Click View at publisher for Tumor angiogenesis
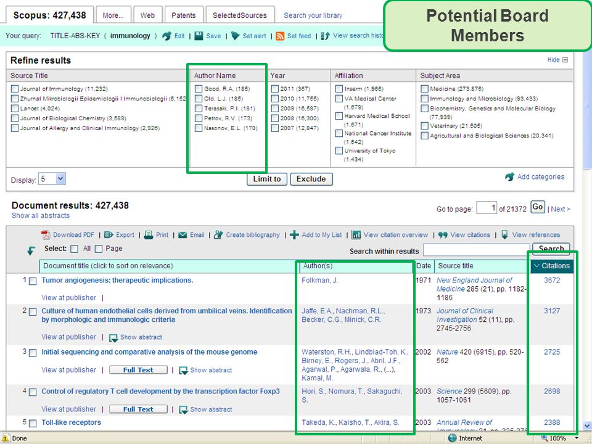This screenshot has width=592, height=444. click(x=68, y=298)
